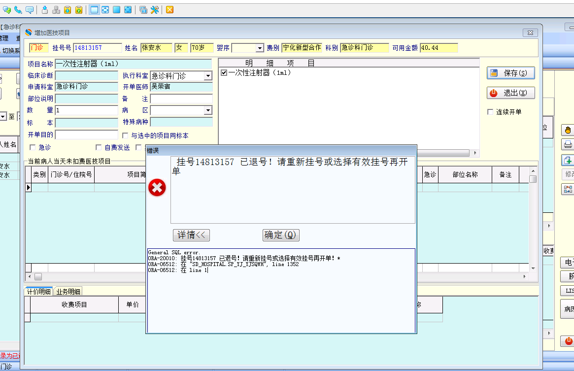Image resolution: width=574 pixels, height=371 pixels.
Task: Click the yellow clipboard blue down-arrow icon
Action: point(68,10)
